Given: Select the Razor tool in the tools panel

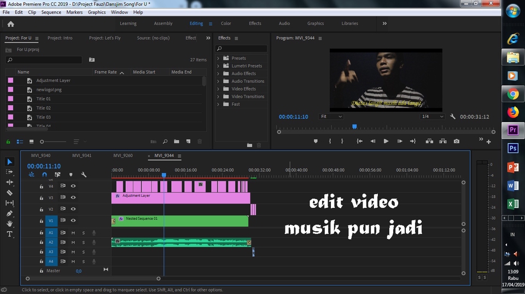Looking at the screenshot, I should click(x=9, y=193).
